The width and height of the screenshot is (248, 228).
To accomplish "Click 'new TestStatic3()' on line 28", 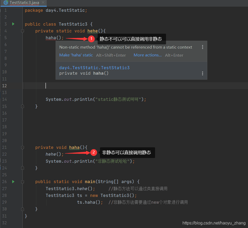I will [x=112, y=195].
